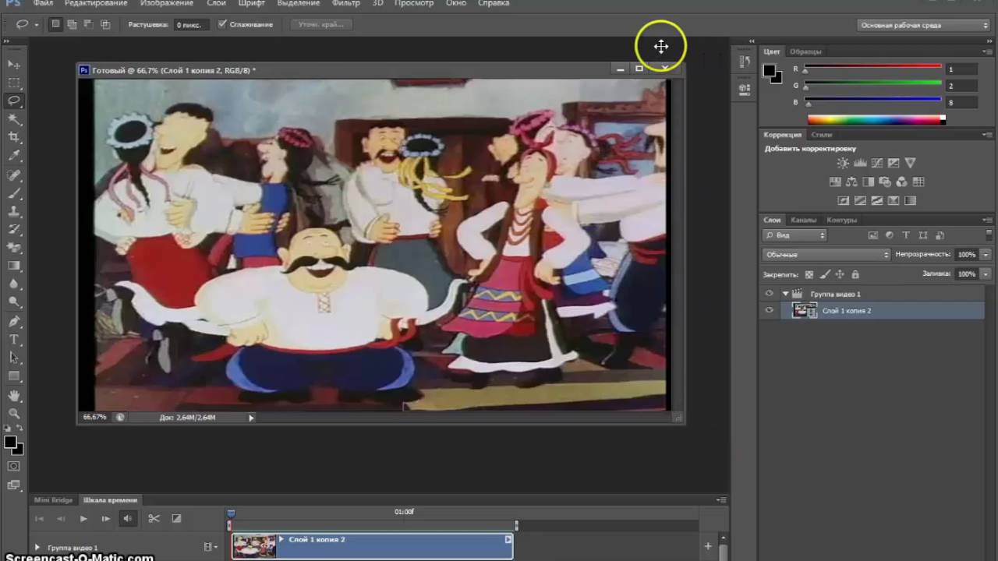Add a Levels adjustment
The image size is (998, 561).
[860, 163]
